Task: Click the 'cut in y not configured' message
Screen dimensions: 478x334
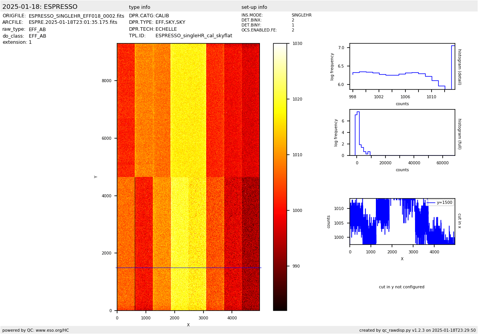Action: coord(402,287)
